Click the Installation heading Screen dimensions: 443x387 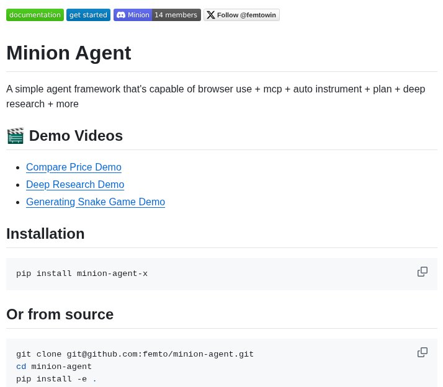[45, 234]
